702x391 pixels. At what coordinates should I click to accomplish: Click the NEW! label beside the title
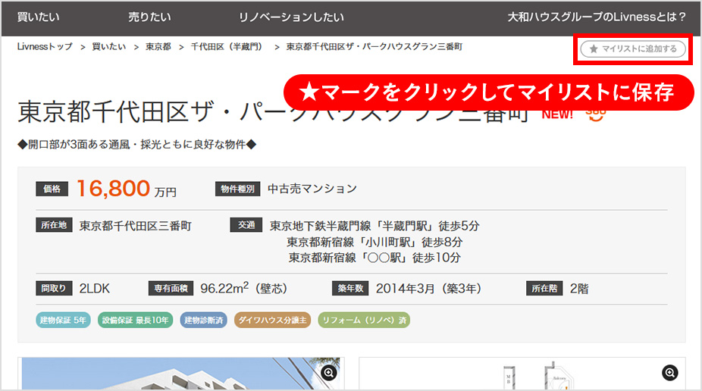click(557, 114)
